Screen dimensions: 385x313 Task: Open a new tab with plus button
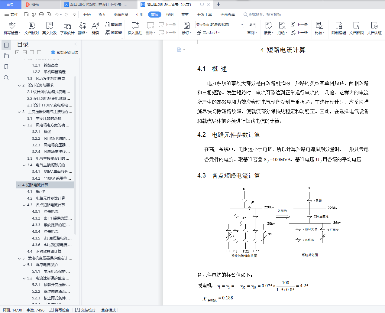coord(218,4)
